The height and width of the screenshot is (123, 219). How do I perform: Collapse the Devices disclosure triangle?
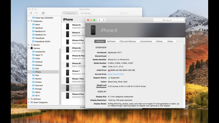pyautogui.click(x=29, y=48)
